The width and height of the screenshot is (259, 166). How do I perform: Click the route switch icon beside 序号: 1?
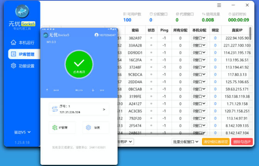coord(55,109)
